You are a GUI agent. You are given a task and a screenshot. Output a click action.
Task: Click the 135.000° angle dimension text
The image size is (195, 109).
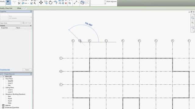point(89,24)
